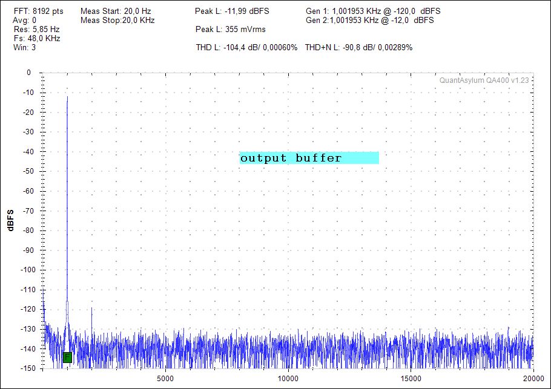
Task: Click the green F fundamental marker
Action: point(67,358)
